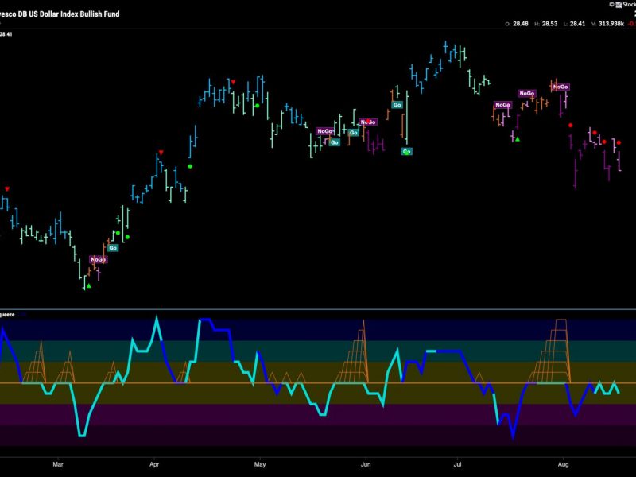The width and height of the screenshot is (636, 477).
Task: Click the Mar label on the time axis
Action: point(58,464)
